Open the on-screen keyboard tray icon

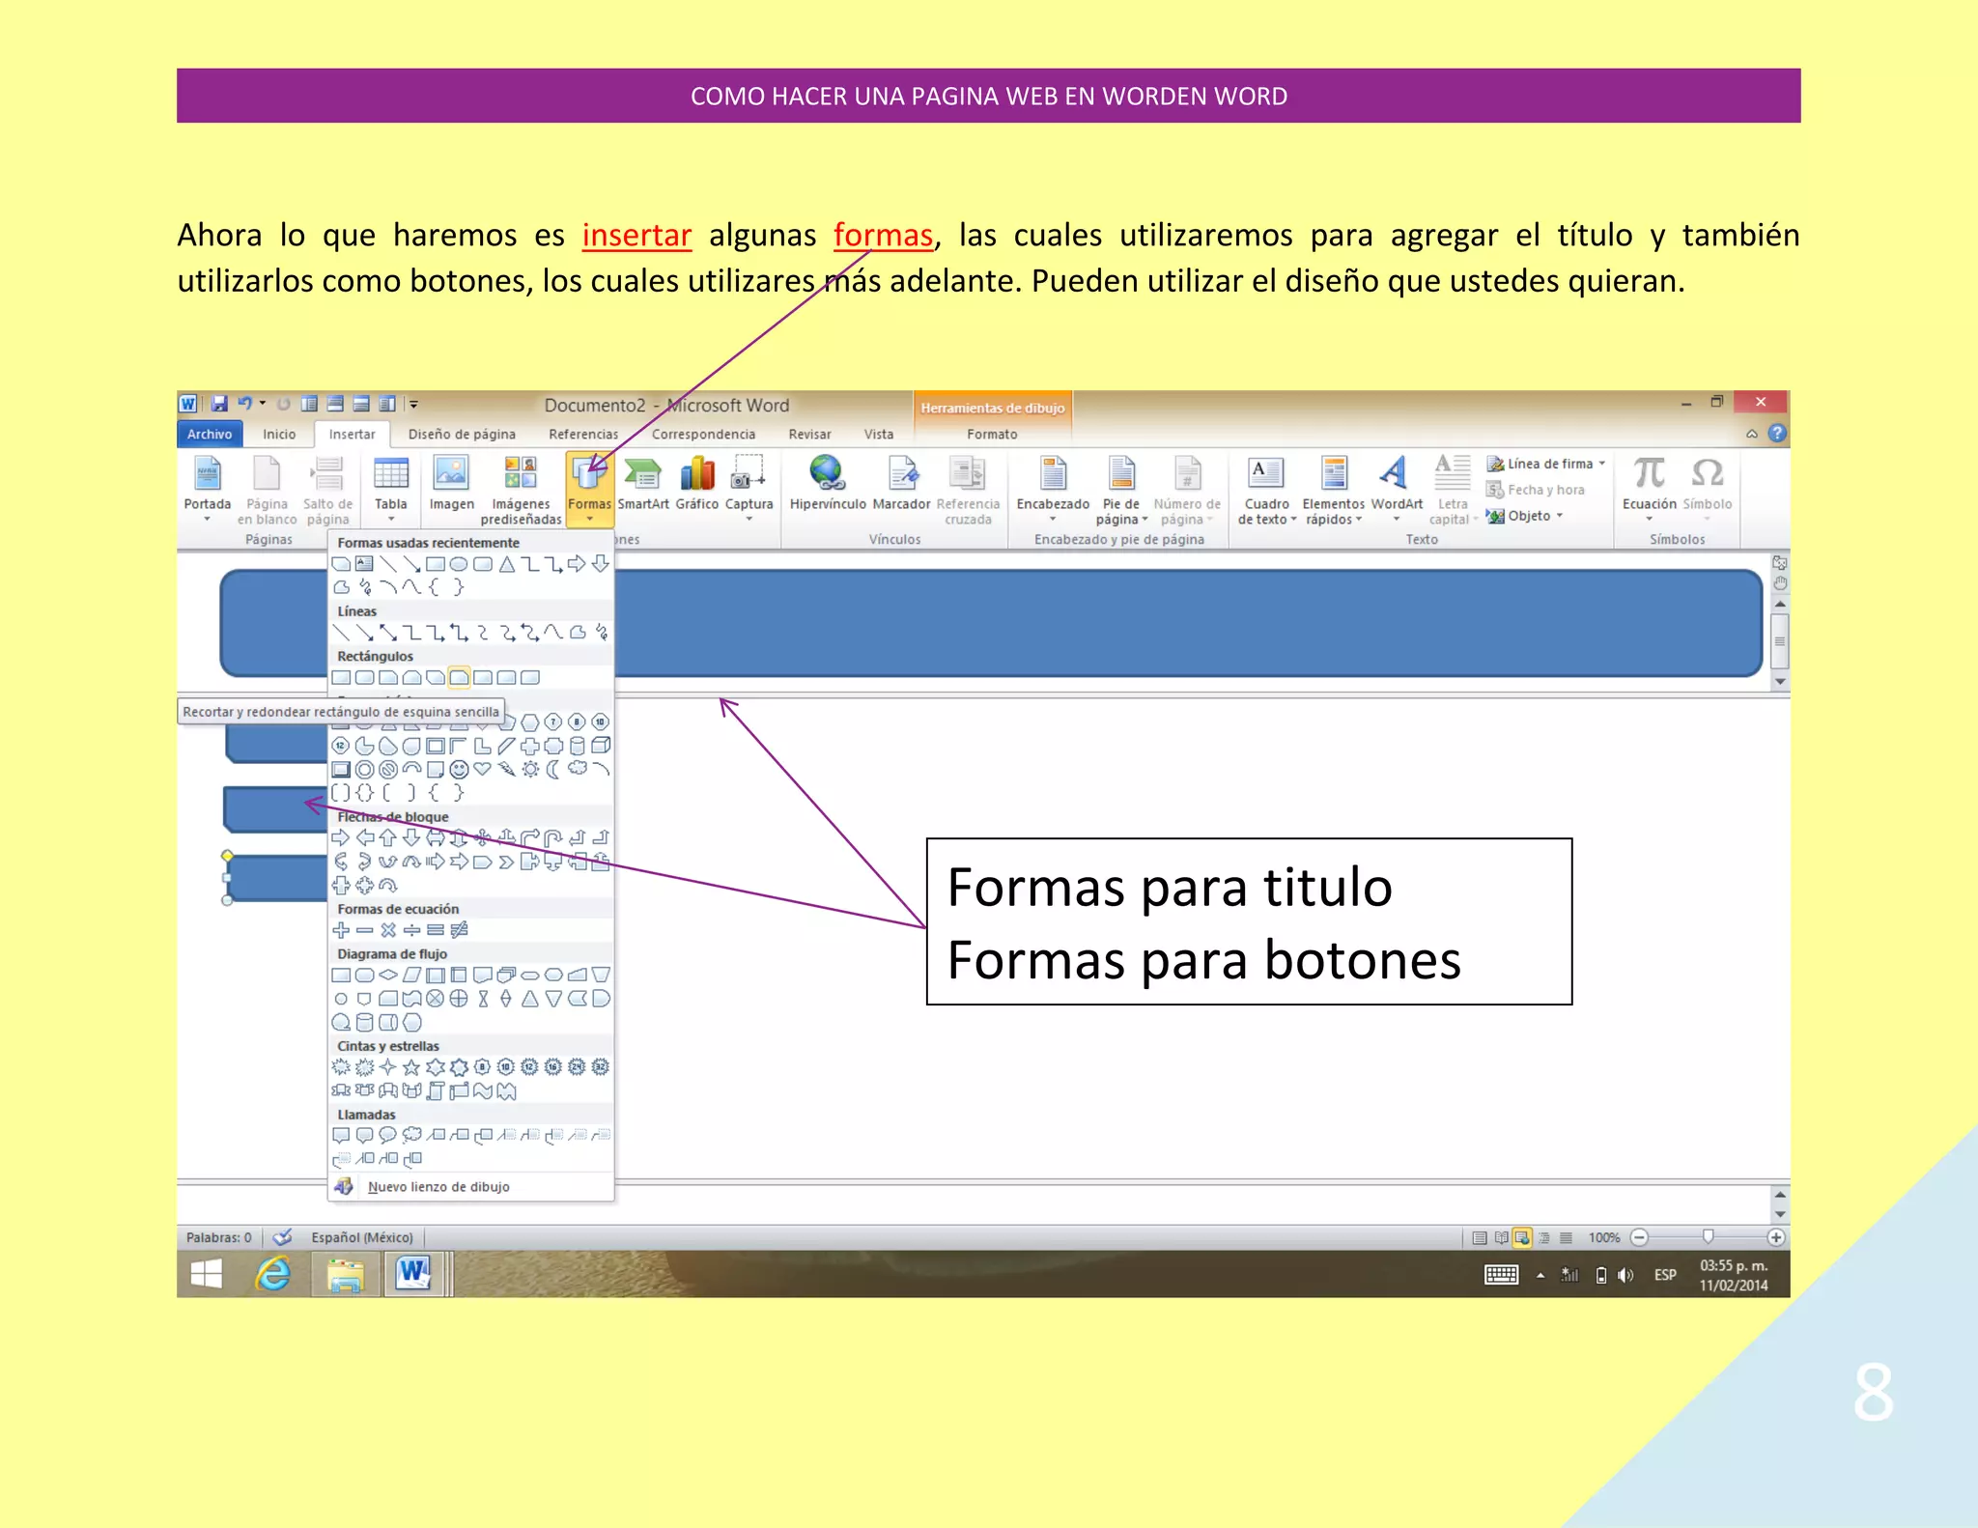pyautogui.click(x=1501, y=1275)
